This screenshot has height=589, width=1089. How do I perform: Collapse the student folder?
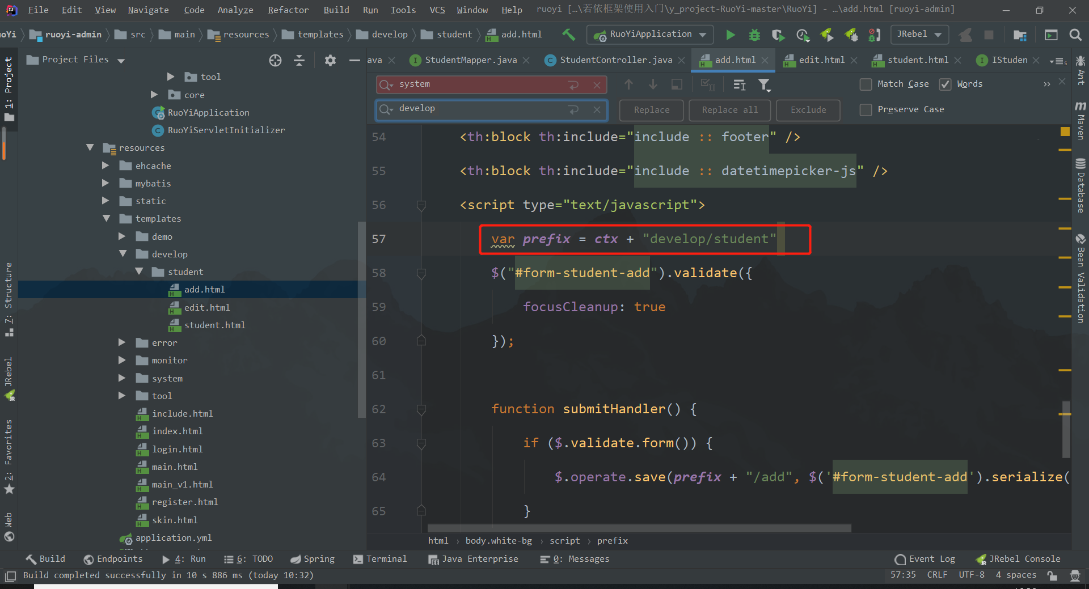139,272
